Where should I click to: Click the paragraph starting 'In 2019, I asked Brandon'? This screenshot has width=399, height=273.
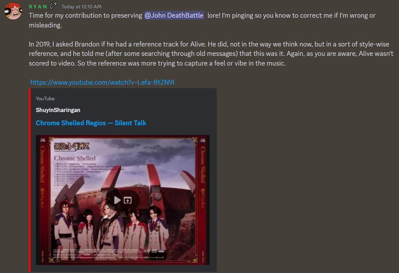point(211,53)
